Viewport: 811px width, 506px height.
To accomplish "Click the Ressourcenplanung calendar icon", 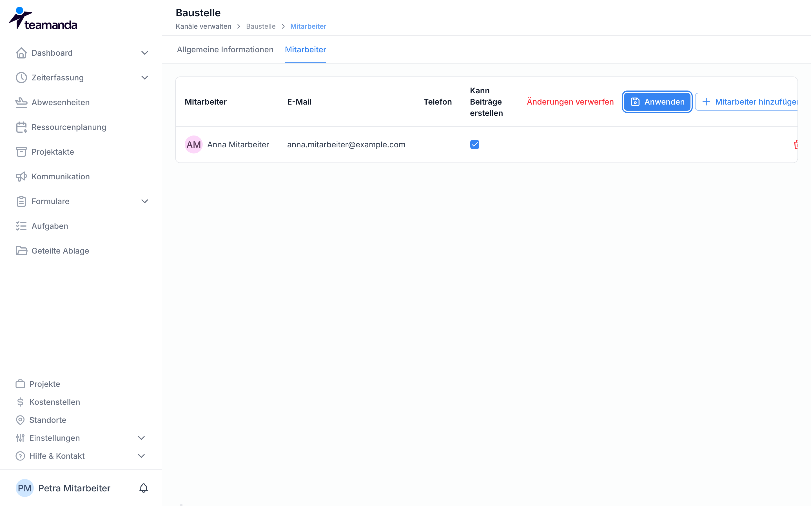I will tap(21, 127).
